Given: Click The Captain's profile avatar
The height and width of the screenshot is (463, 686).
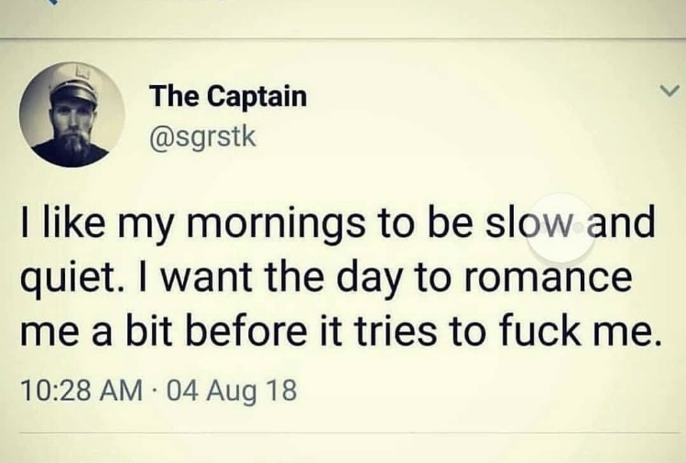Looking at the screenshot, I should pos(71,114).
